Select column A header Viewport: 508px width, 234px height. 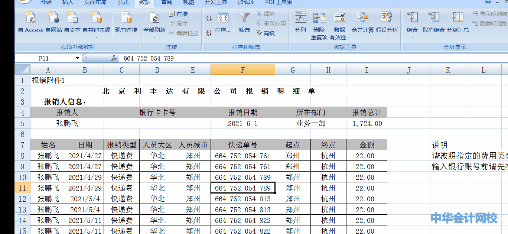48,70
